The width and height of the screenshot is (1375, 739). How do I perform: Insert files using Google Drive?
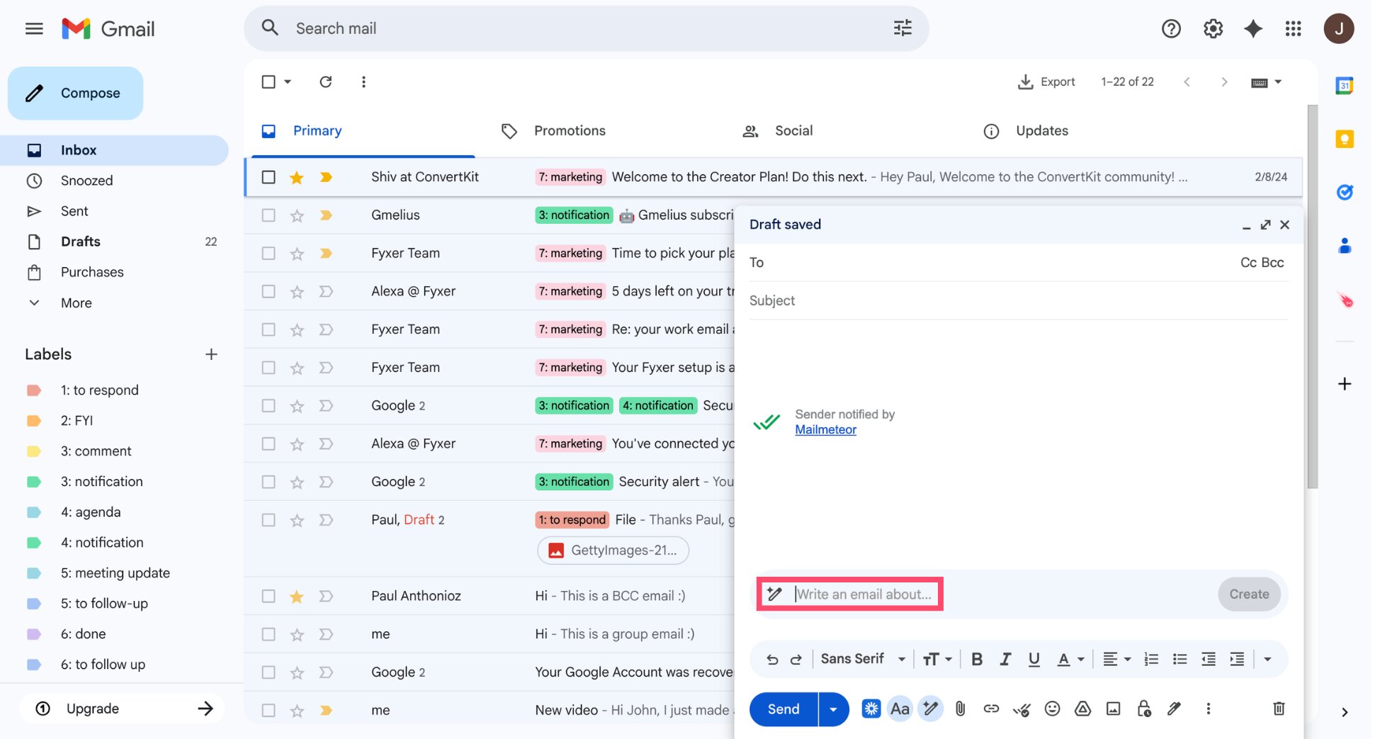pos(1082,709)
